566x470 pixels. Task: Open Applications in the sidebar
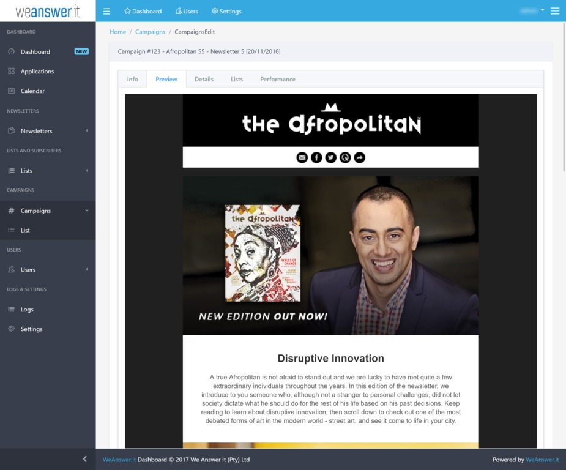pyautogui.click(x=37, y=72)
